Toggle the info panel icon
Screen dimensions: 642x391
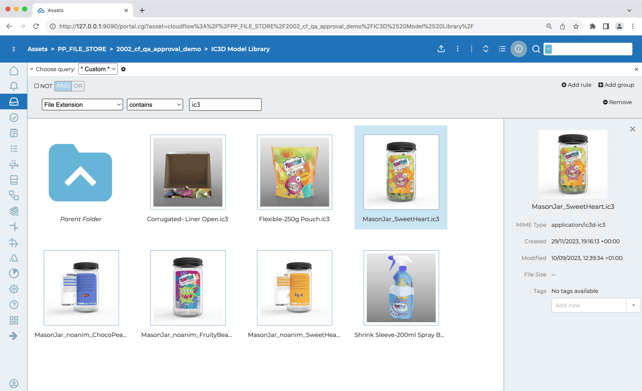pyautogui.click(x=518, y=49)
